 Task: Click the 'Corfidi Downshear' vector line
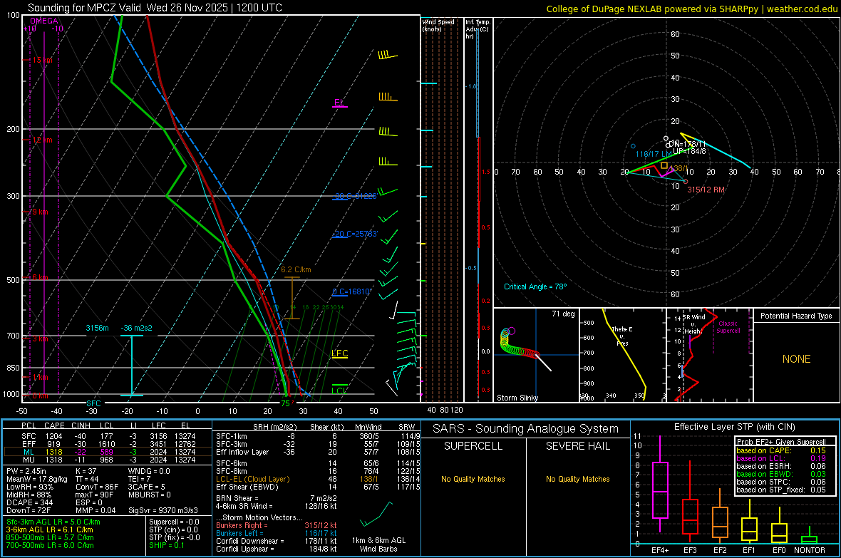click(x=277, y=541)
